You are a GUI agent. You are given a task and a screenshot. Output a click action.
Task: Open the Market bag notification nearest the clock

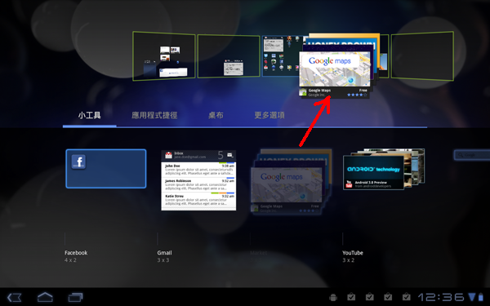406,297
